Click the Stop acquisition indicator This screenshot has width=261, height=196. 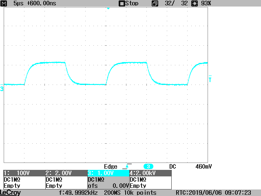(x=128, y=3)
